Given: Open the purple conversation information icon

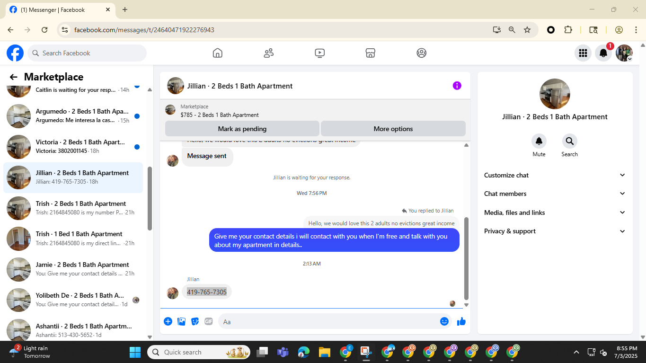Looking at the screenshot, I should (x=457, y=86).
